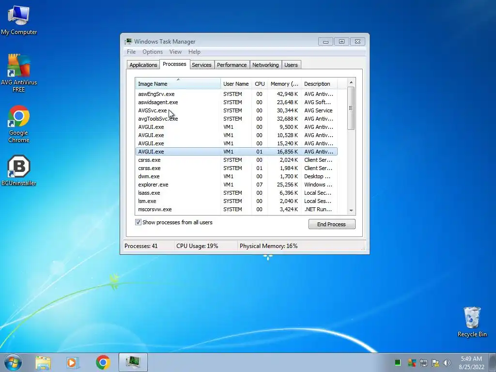The image size is (496, 372).
Task: Open the Options menu
Action: 153,52
